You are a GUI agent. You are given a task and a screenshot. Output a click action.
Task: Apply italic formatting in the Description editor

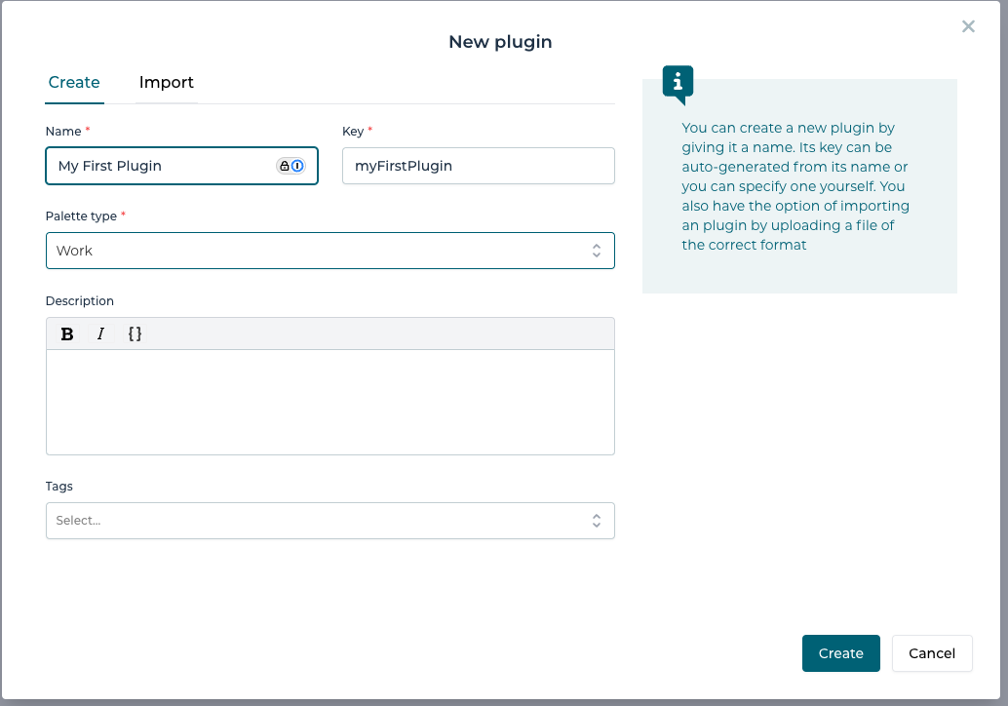pos(100,333)
